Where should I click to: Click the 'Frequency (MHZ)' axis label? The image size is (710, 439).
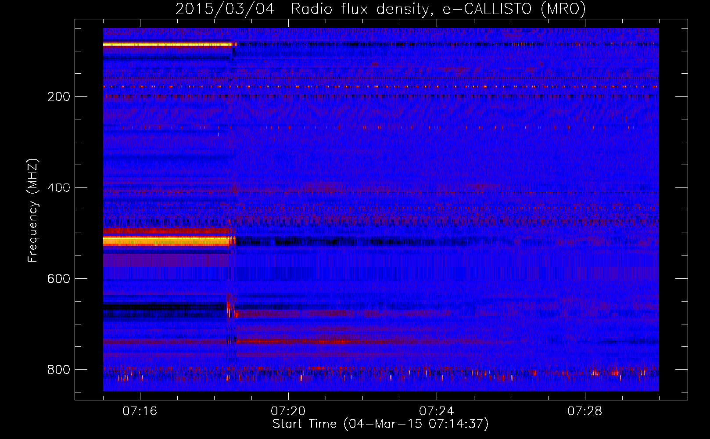click(x=33, y=211)
